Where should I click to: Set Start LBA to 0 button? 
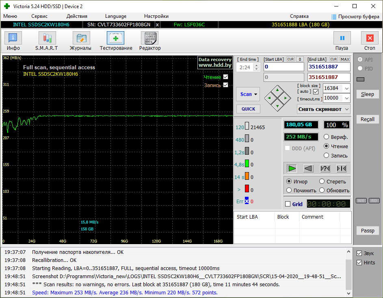(300, 59)
